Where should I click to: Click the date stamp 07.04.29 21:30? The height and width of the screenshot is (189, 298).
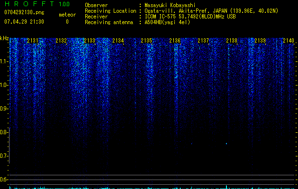(x=24, y=22)
